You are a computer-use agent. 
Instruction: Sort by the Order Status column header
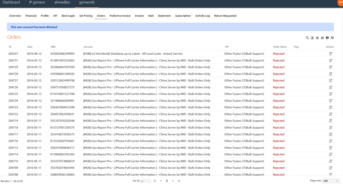280,47
